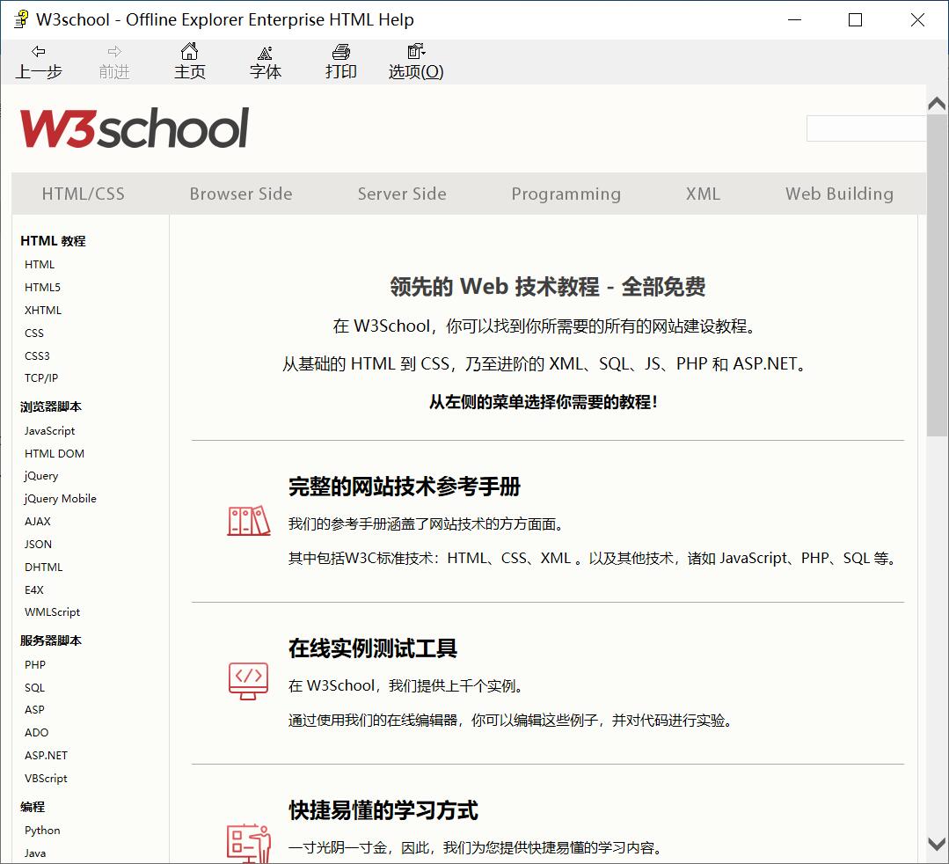Click the 编程 sidebar heading
This screenshot has height=864, width=949.
(32, 807)
